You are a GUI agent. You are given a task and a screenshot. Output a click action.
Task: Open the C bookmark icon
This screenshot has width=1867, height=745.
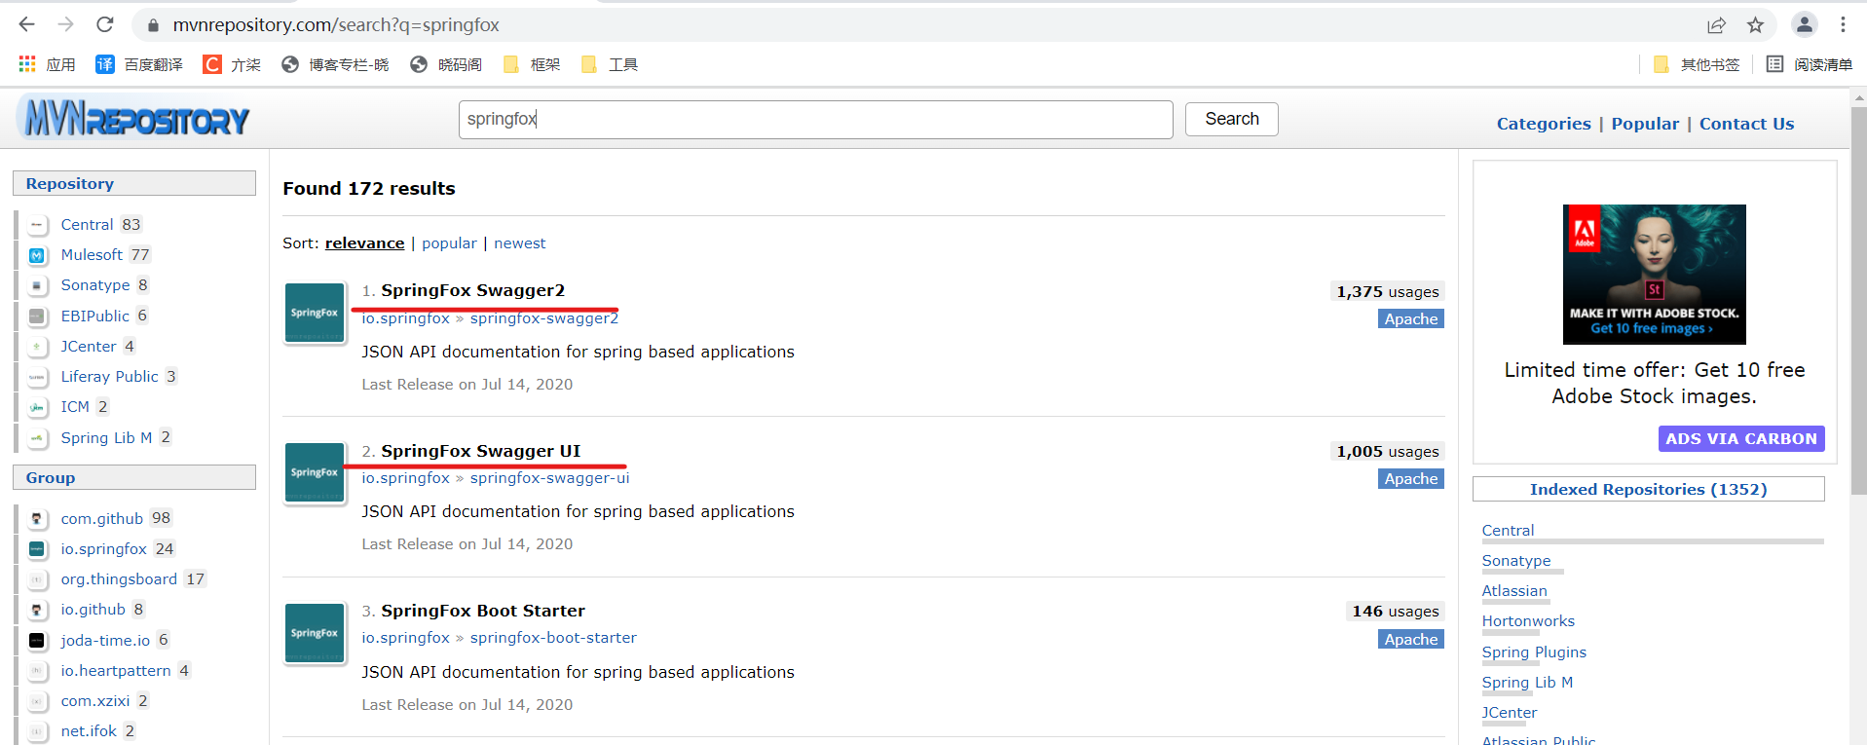coord(211,64)
